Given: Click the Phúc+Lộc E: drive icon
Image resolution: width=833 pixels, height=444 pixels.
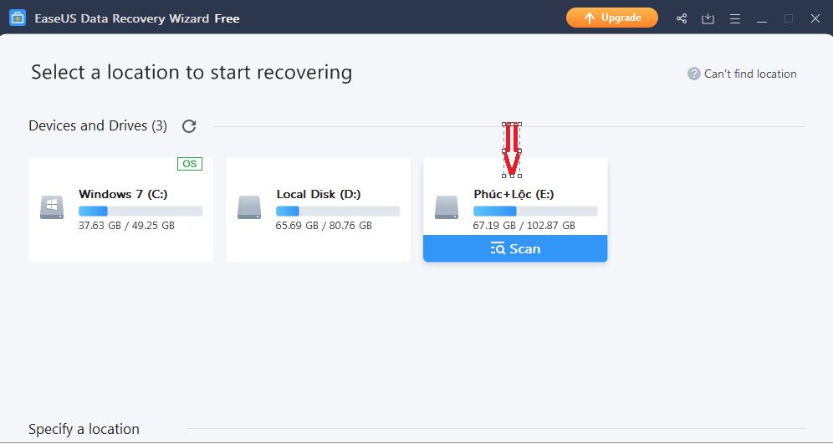Looking at the screenshot, I should [x=447, y=207].
